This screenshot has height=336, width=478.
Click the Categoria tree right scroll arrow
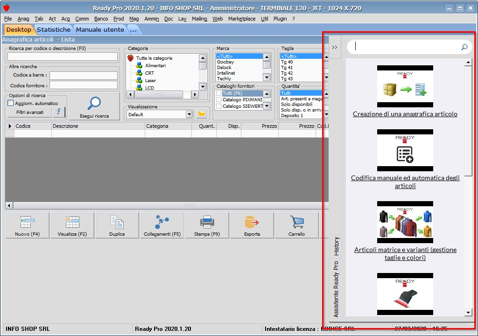point(195,95)
